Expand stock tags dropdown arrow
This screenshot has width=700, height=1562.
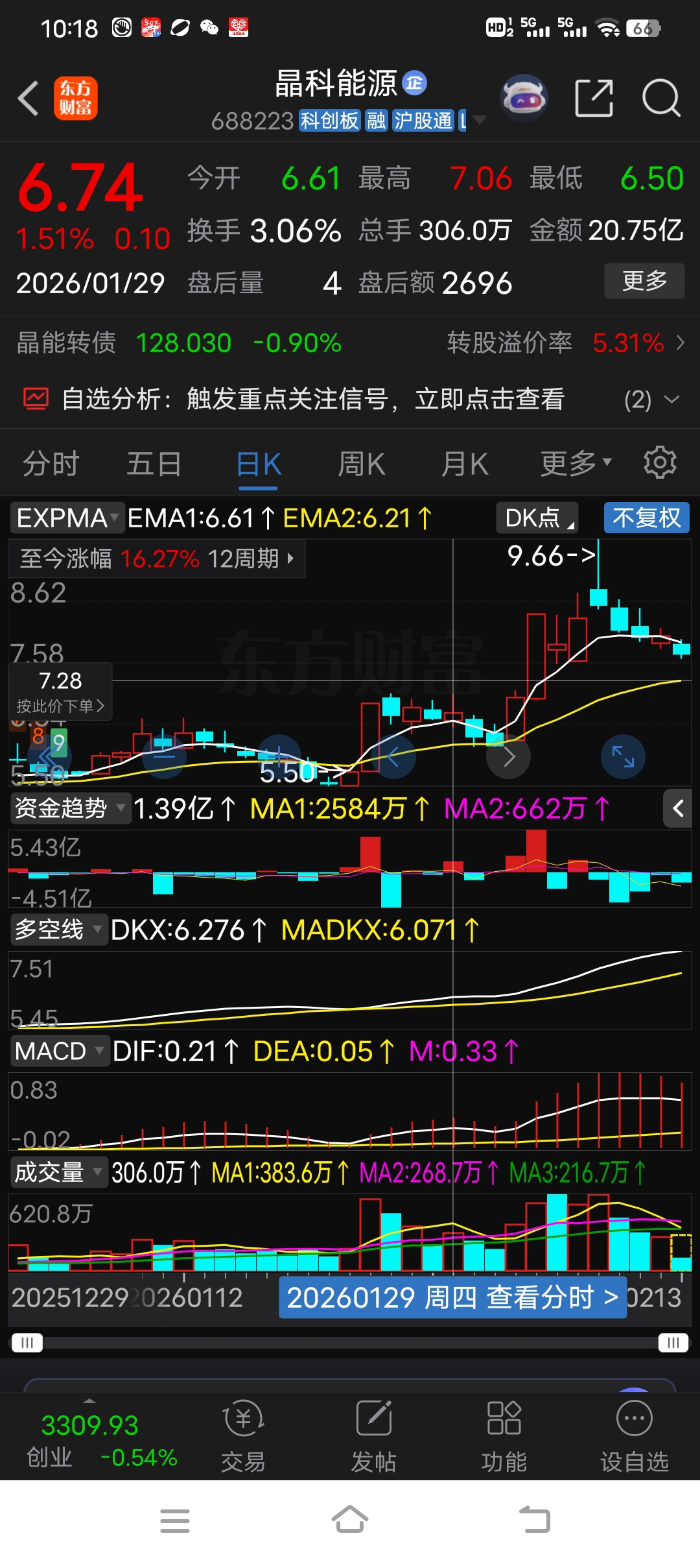480,120
